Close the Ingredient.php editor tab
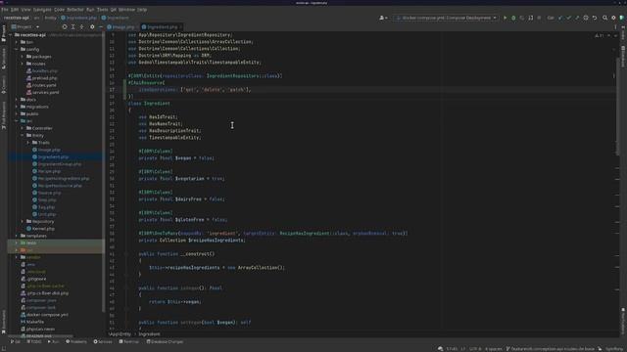The width and height of the screenshot is (627, 352). [x=180, y=26]
